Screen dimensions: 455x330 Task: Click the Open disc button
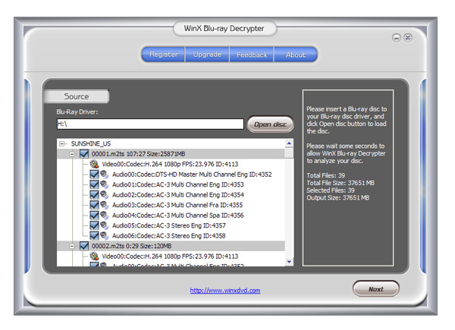[x=270, y=124]
